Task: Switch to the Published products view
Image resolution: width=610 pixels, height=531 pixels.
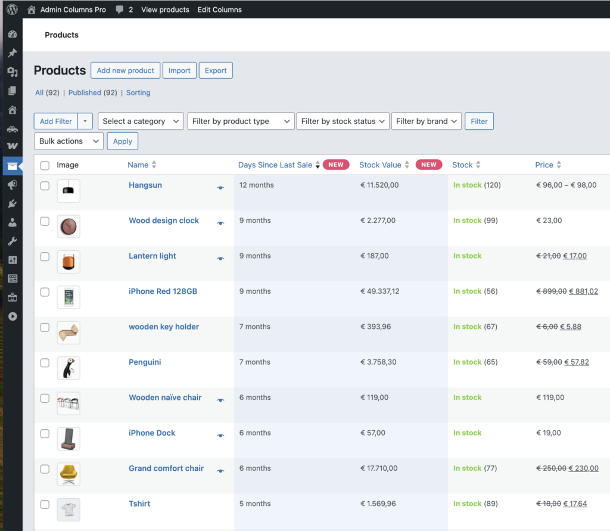Action: [x=85, y=92]
